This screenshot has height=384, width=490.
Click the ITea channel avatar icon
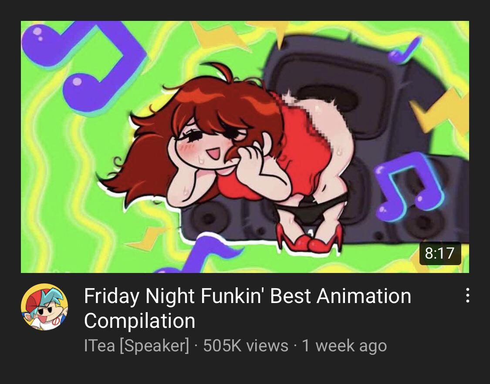tap(44, 307)
